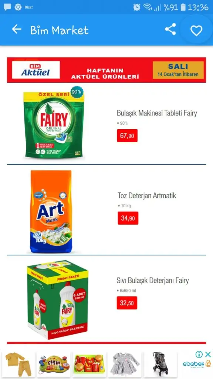This screenshot has width=213, height=379.
Task: Tap the 34,90 price tag
Action: (128, 218)
